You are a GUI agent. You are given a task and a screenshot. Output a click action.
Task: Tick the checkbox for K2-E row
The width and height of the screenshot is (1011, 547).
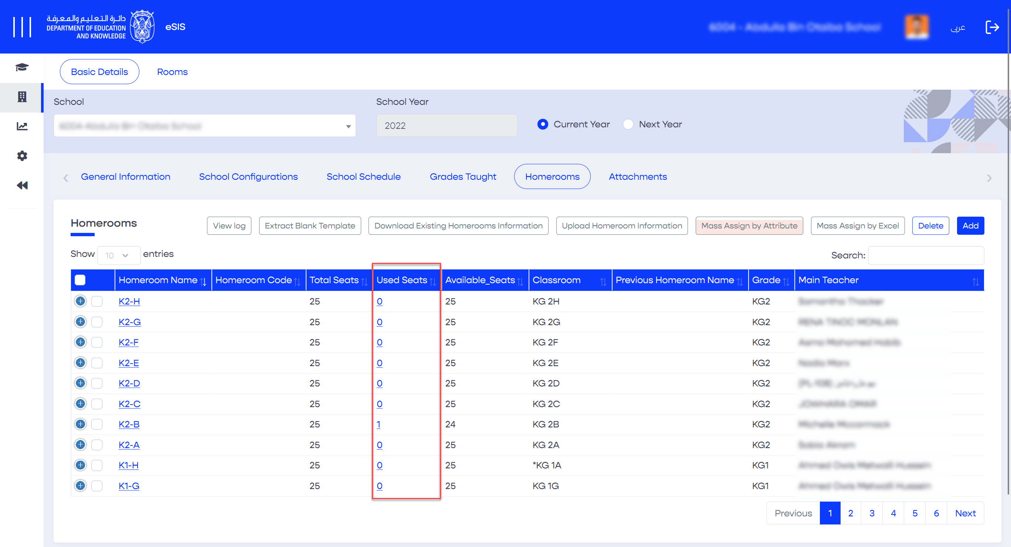[x=97, y=363]
